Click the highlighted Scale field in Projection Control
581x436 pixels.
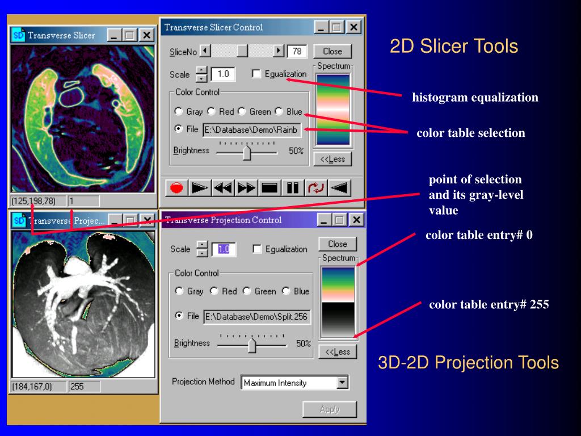pyautogui.click(x=224, y=249)
